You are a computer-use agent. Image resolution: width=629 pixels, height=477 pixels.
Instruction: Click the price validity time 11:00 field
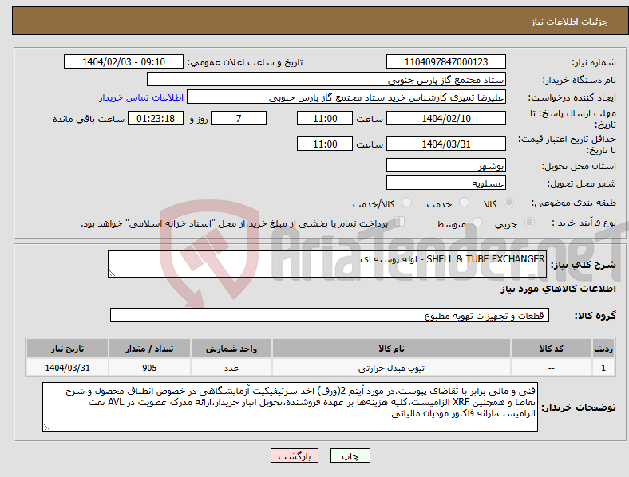[x=325, y=144]
